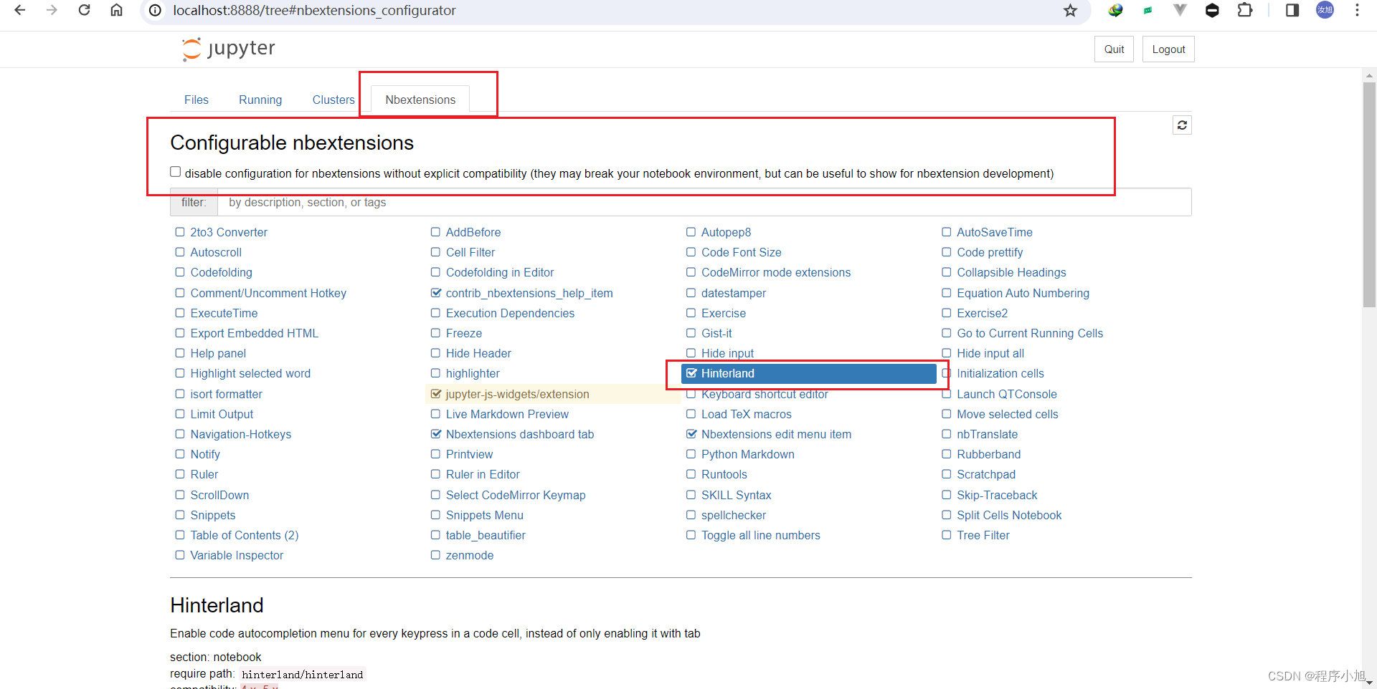
Task: Select Execution Dependencies extension
Action: pyautogui.click(x=510, y=313)
